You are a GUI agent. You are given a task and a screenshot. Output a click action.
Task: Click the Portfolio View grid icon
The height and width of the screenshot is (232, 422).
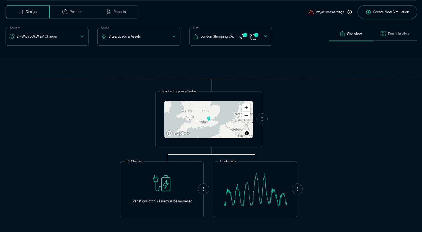383,34
